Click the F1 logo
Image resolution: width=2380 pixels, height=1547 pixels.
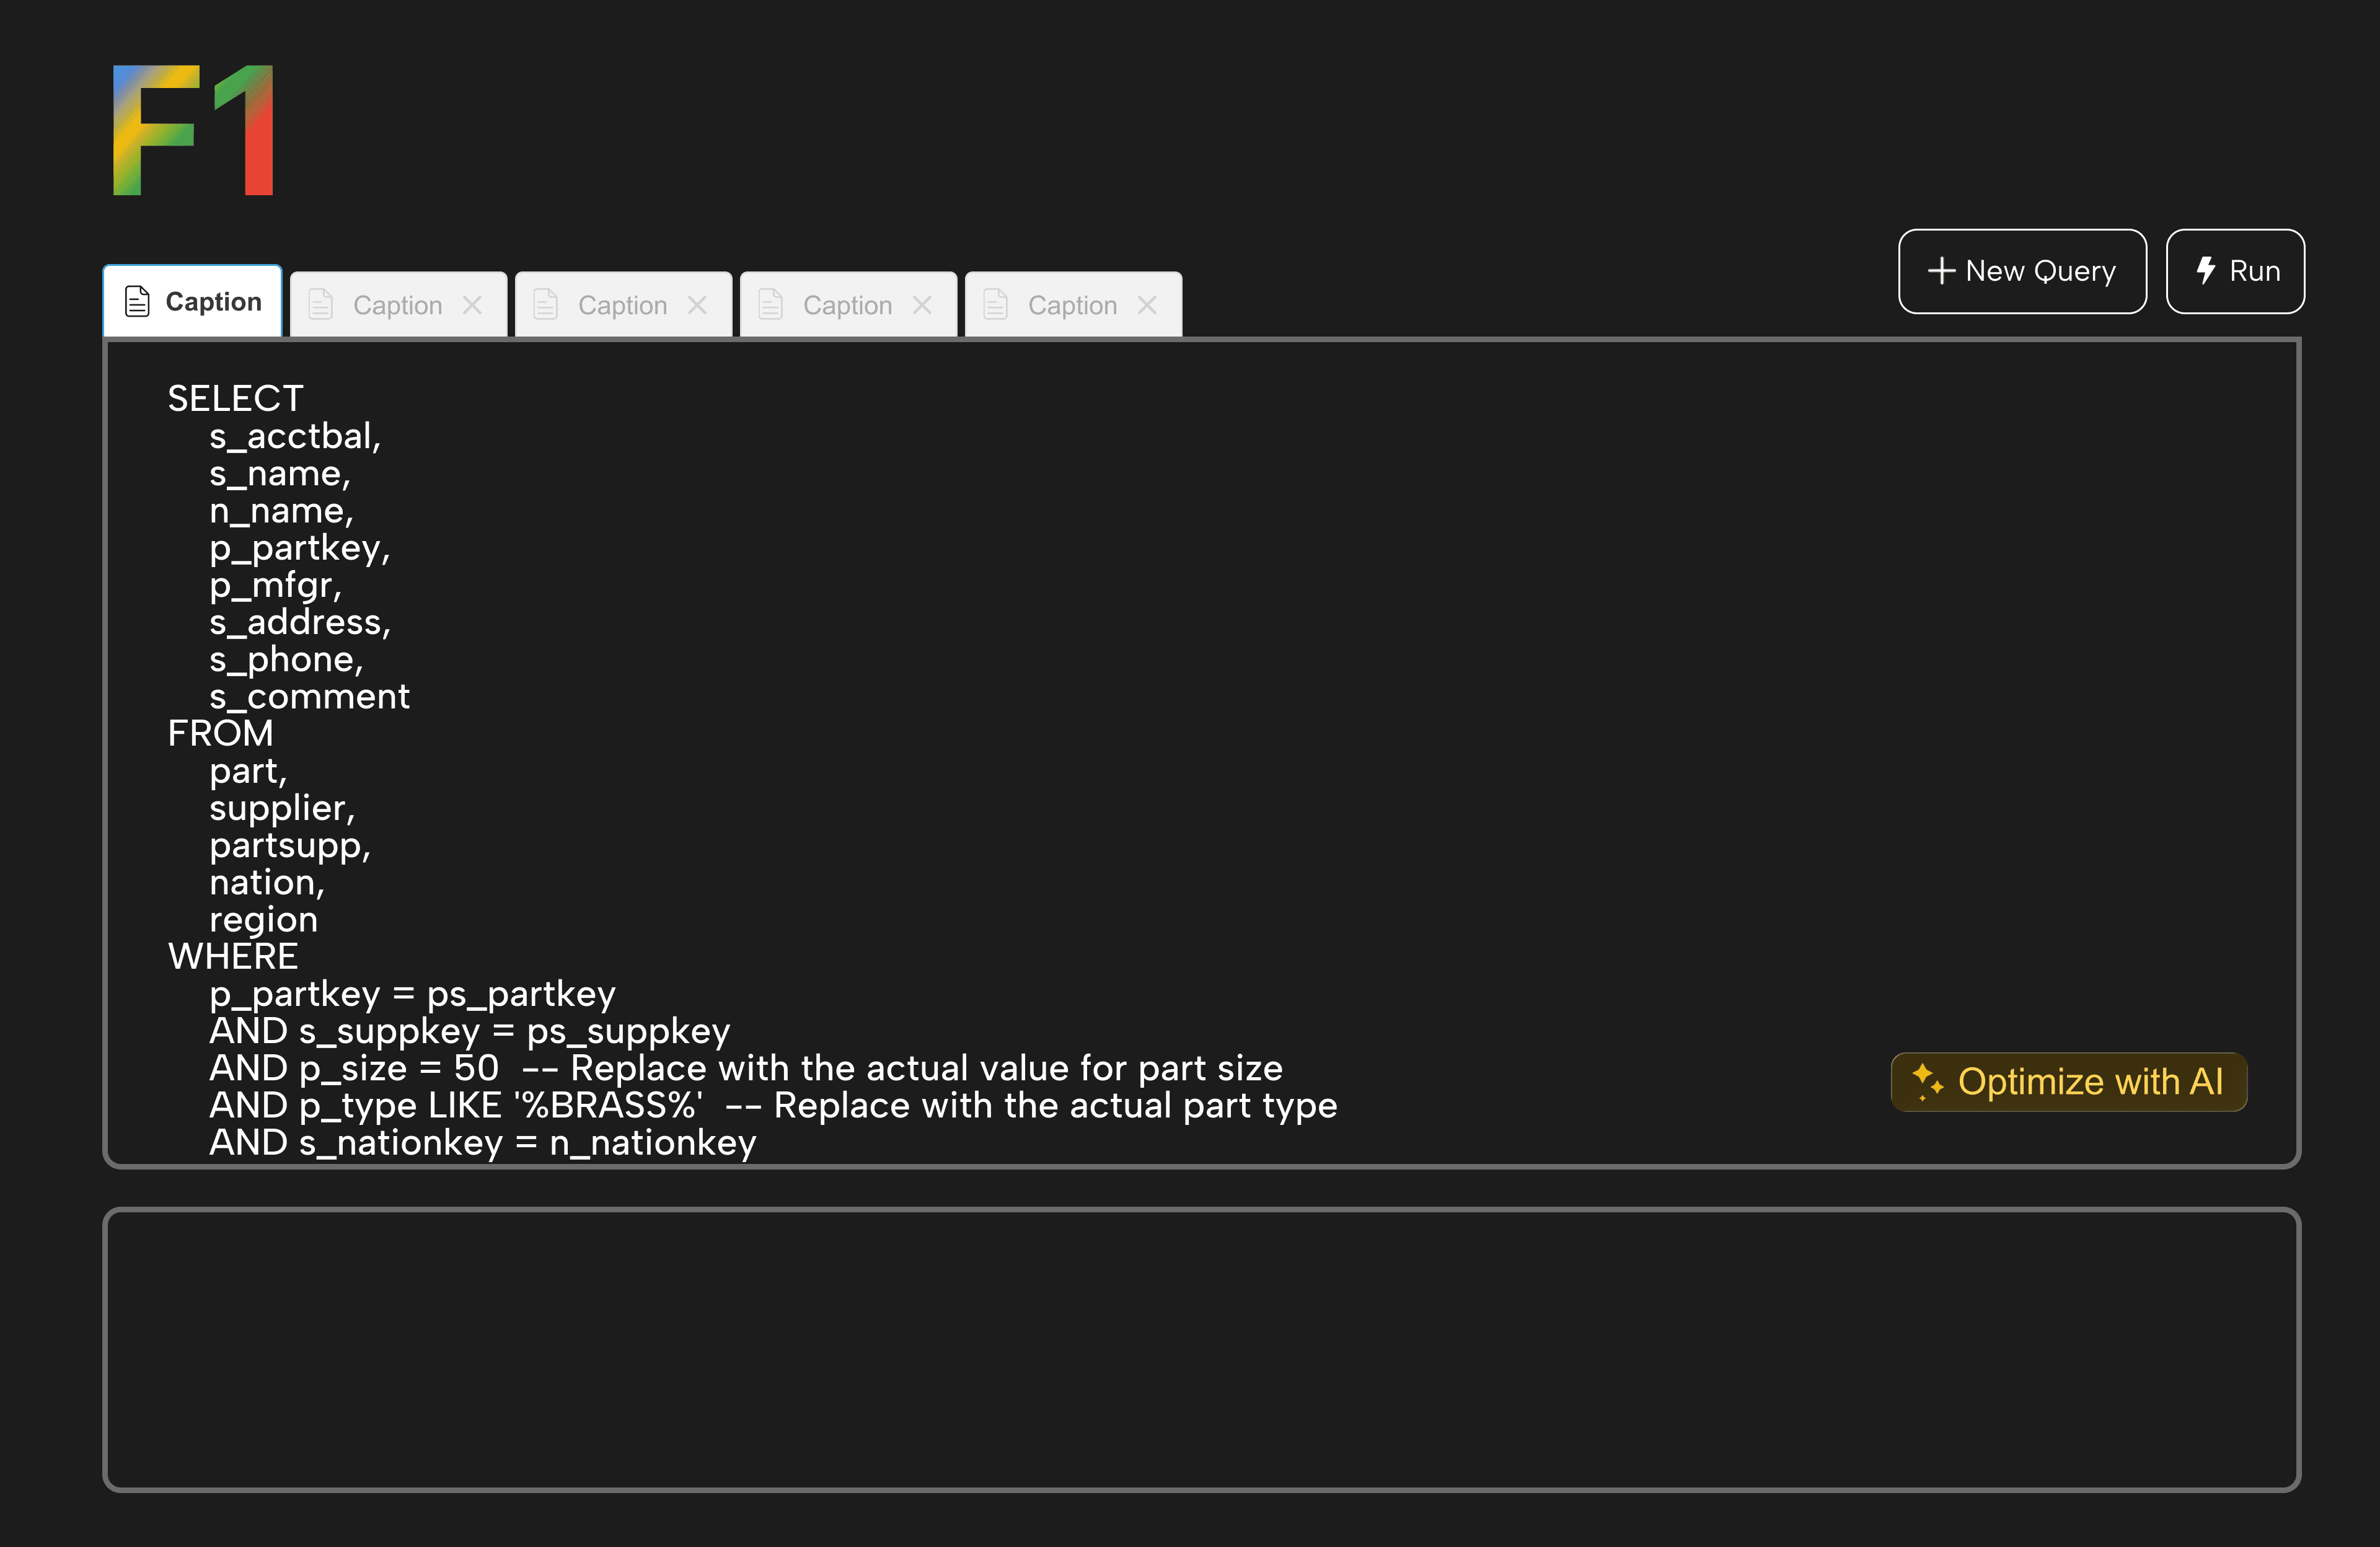(x=193, y=130)
